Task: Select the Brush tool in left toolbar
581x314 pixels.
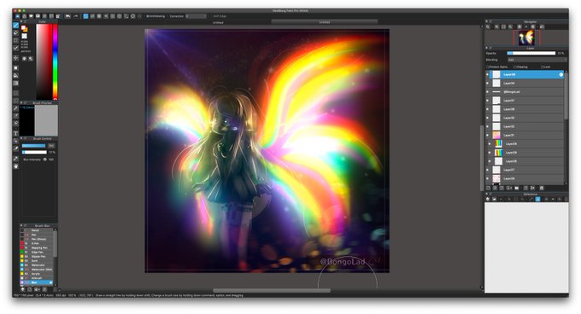Action: click(15, 25)
